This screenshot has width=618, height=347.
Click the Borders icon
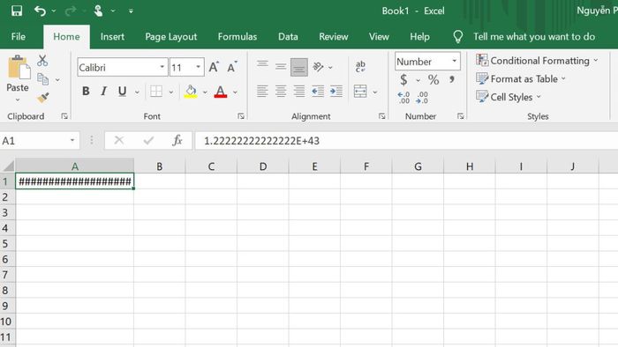[x=156, y=92]
